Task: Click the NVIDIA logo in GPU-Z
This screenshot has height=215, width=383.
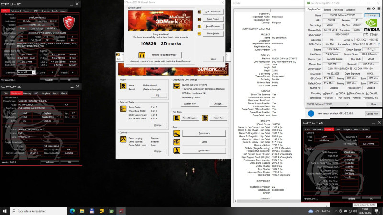Action: [372, 25]
